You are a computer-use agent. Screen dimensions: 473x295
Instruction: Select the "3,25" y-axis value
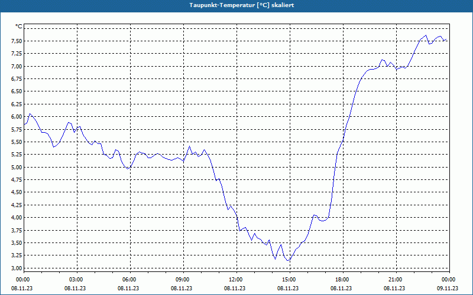pos(17,255)
